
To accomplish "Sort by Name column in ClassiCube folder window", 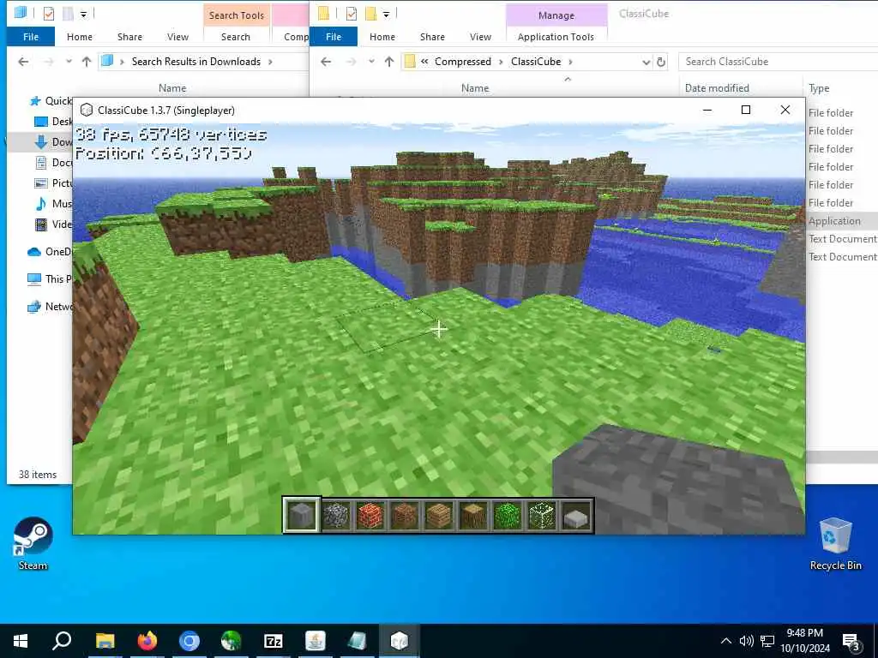I will pyautogui.click(x=475, y=88).
